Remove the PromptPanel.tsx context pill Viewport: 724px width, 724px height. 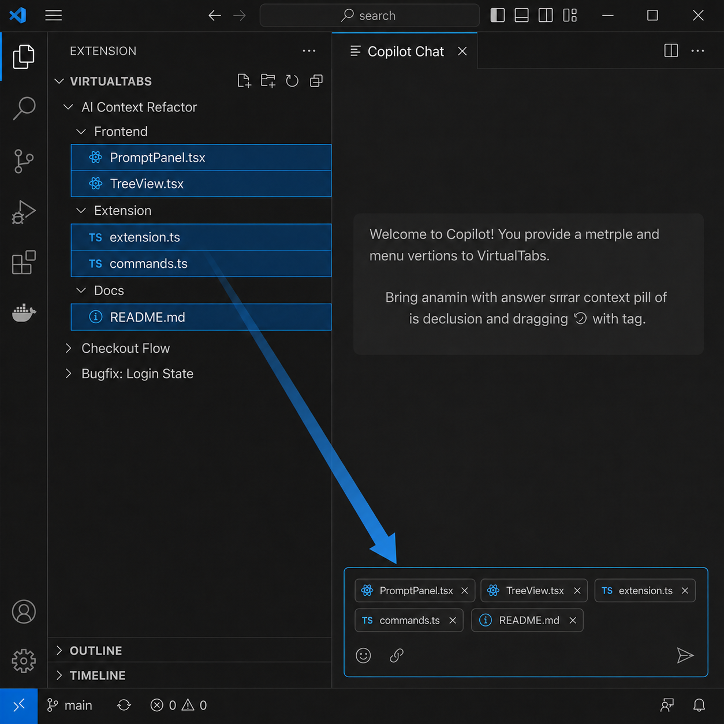pos(465,591)
